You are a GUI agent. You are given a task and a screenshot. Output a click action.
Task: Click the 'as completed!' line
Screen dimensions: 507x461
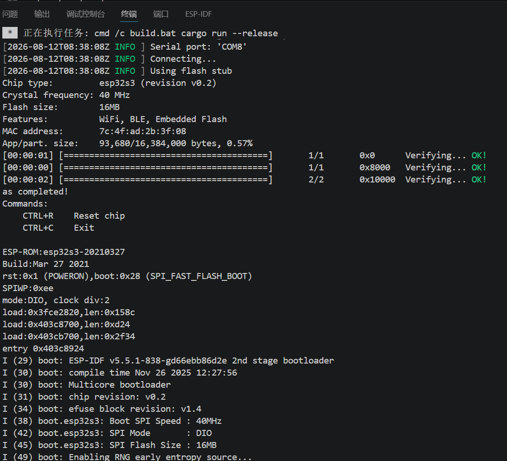coord(35,192)
